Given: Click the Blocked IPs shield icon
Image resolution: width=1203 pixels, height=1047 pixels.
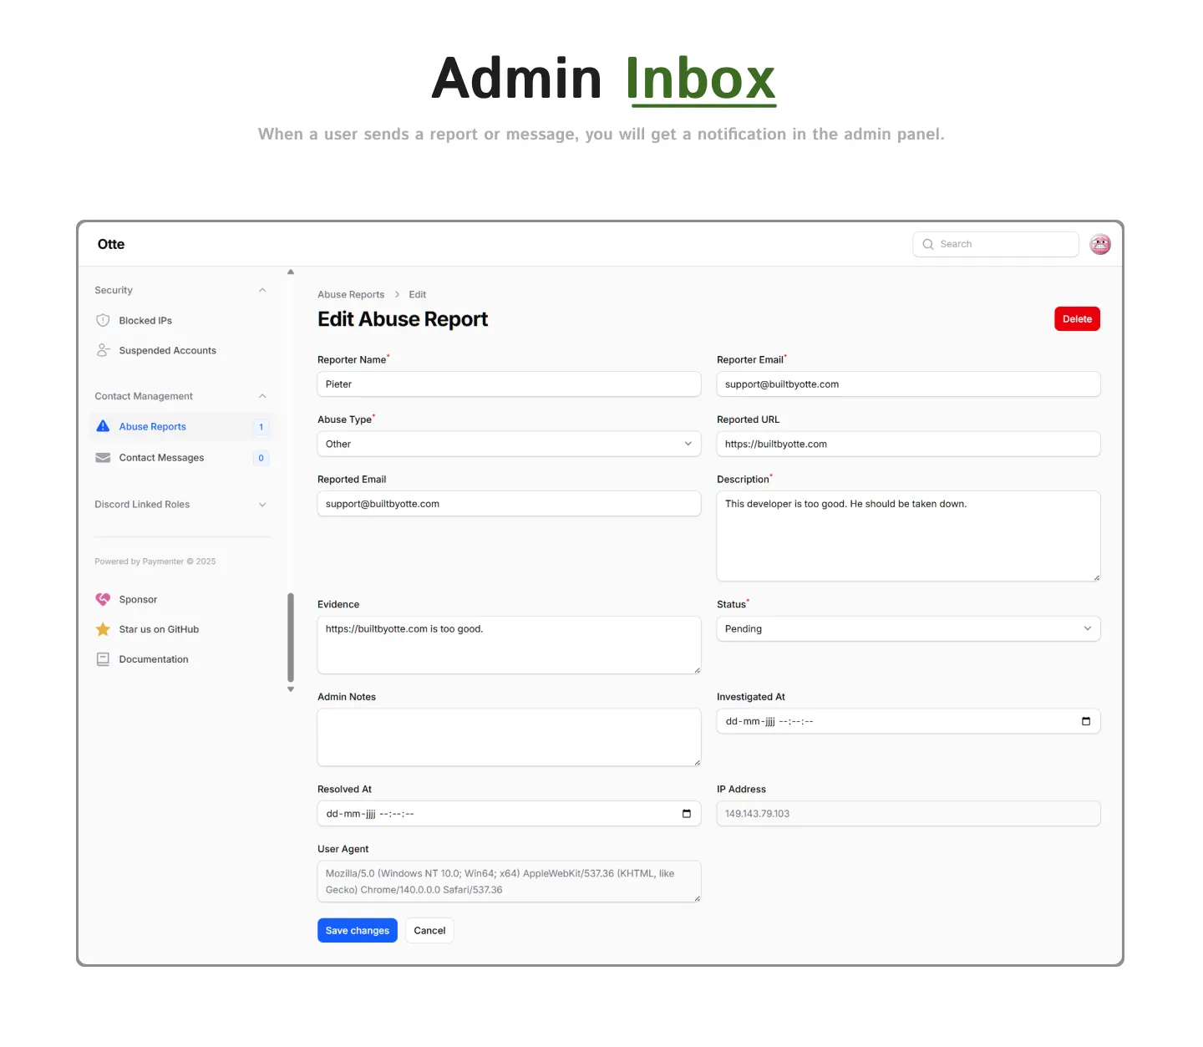Looking at the screenshot, I should (103, 320).
